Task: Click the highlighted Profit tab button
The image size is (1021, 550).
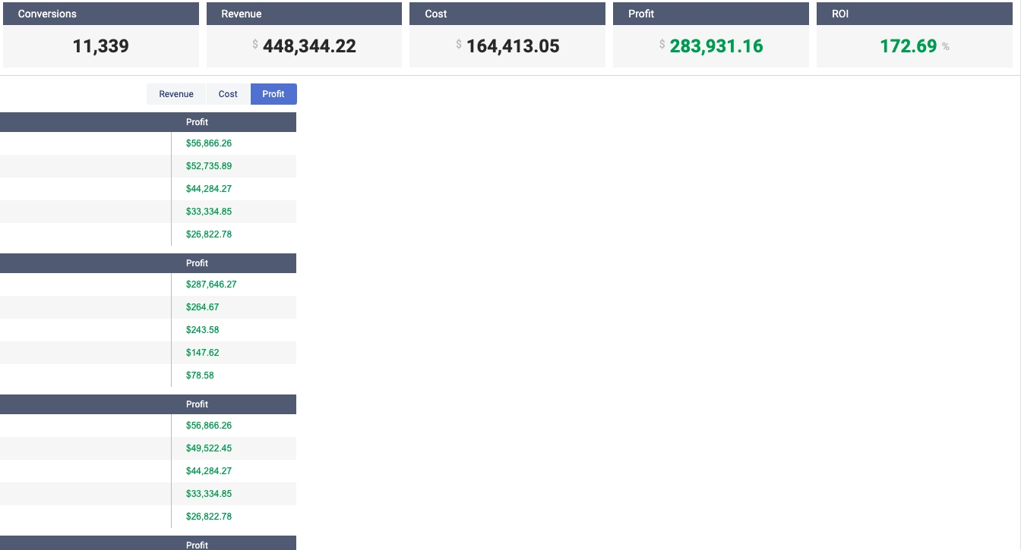Action: (x=273, y=94)
